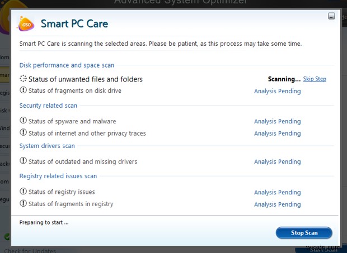Click the alert icon beside registry issues status
This screenshot has width=347, height=253.
[24, 192]
